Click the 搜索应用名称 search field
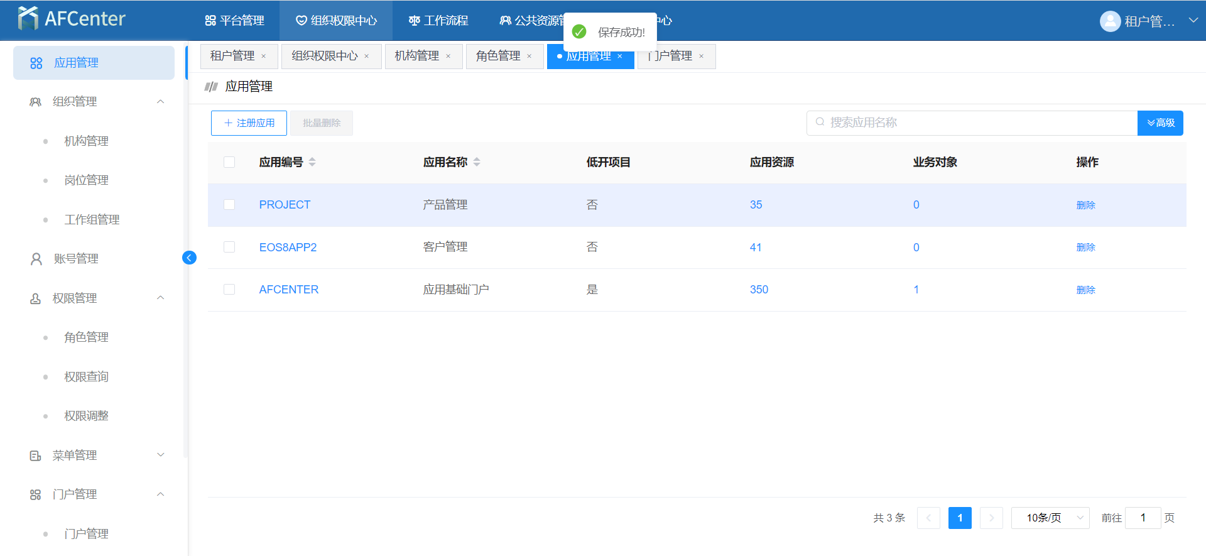1206x556 pixels. coord(974,123)
